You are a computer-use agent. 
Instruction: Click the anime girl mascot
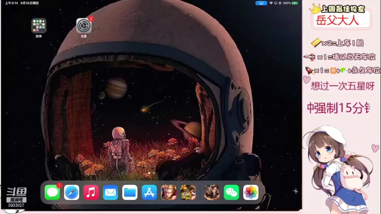click(x=338, y=170)
